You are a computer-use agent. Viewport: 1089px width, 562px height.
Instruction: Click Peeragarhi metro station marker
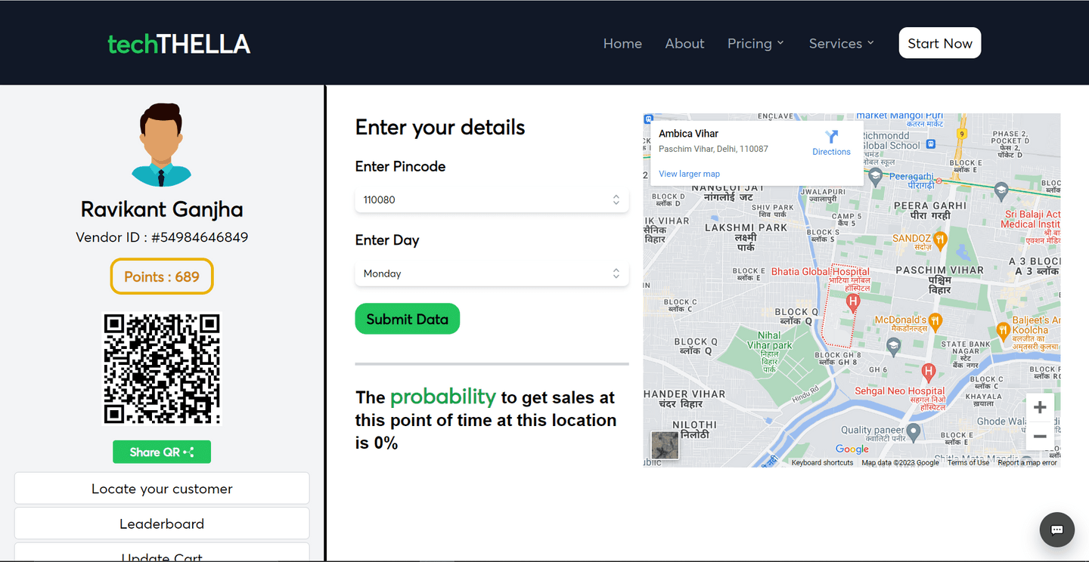pos(939,181)
